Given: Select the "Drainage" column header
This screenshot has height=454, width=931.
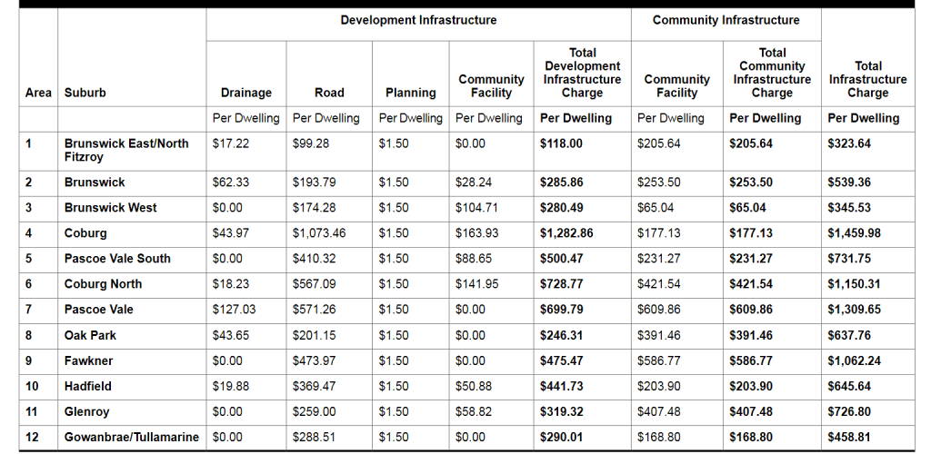Looking at the screenshot, I should 246,93.
